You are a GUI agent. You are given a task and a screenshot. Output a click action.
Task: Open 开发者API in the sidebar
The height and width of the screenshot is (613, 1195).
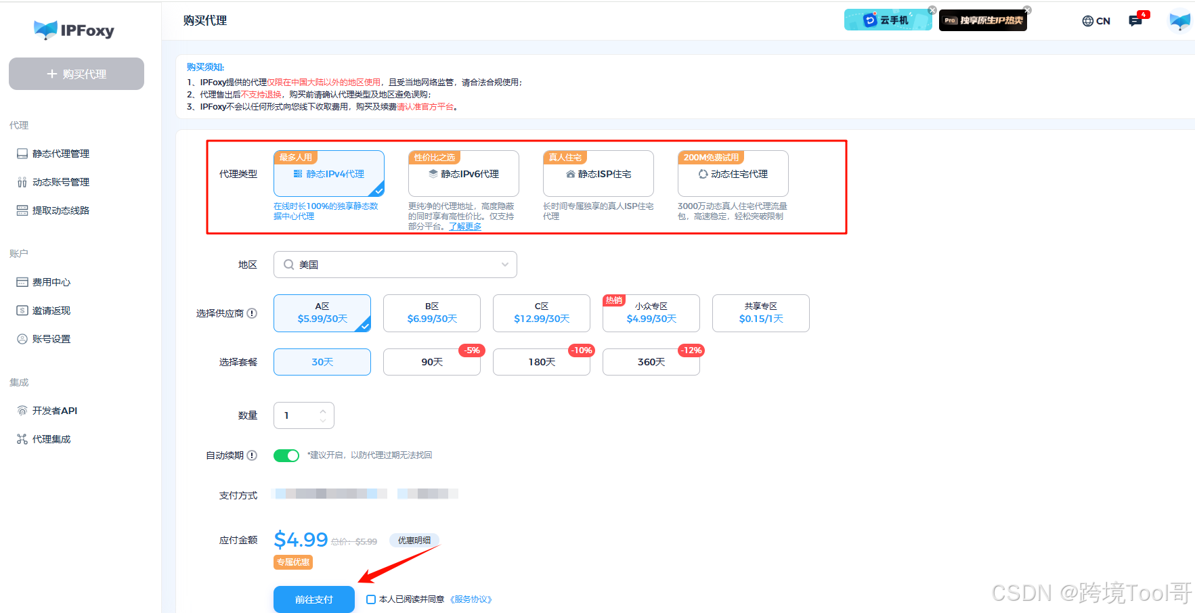(x=55, y=411)
